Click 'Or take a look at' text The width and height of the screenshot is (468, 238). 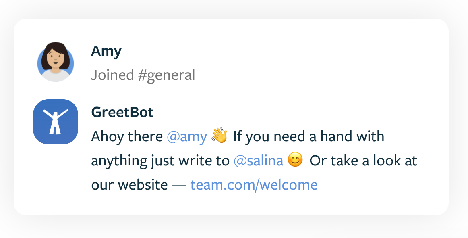[363, 161]
